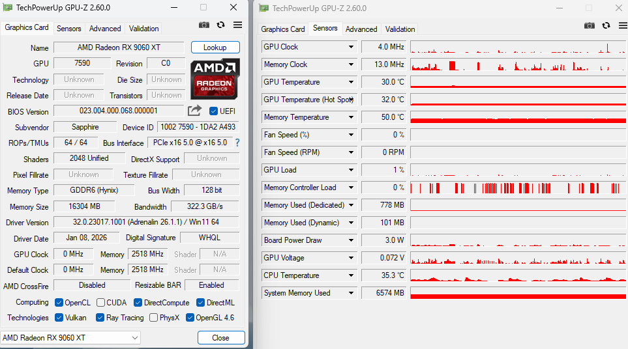Switch to Advanced tab in left window
This screenshot has width=628, height=349.
(105, 29)
